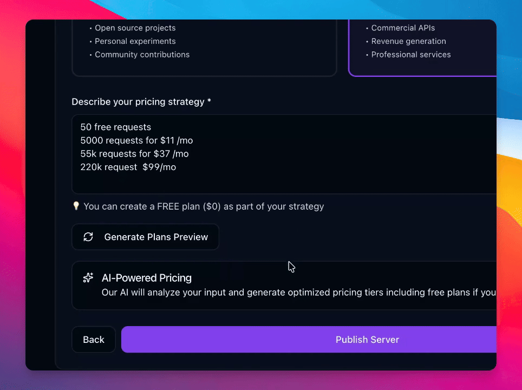Click the "Professional services" bullet
This screenshot has height=390, width=522.
coord(410,55)
